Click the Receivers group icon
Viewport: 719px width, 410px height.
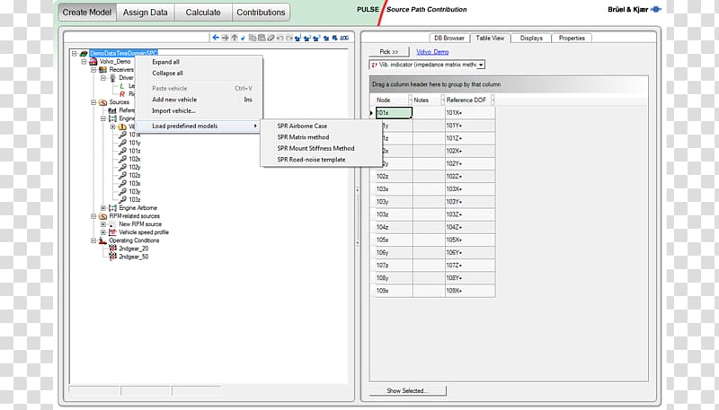[102, 70]
